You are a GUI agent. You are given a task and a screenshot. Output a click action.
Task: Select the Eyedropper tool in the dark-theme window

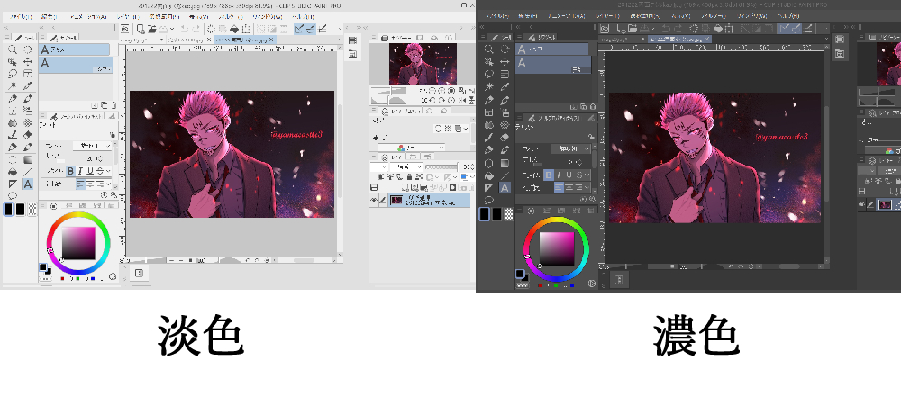[x=505, y=86]
